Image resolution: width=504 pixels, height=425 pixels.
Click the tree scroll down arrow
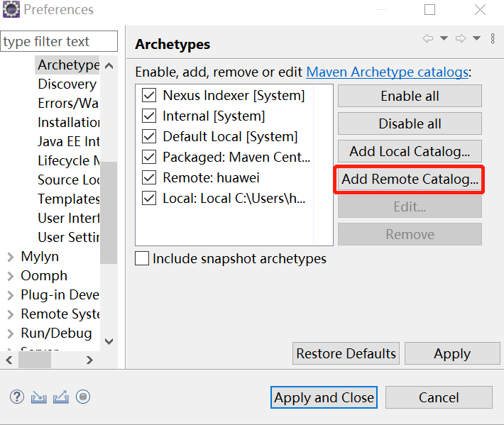click(x=109, y=341)
